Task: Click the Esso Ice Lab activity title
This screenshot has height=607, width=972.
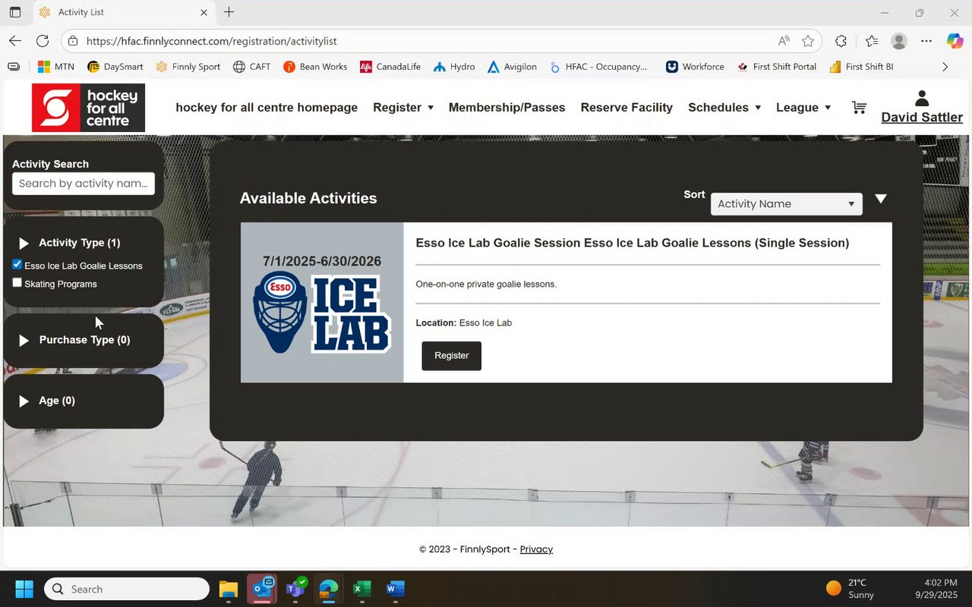Action: 633,243
